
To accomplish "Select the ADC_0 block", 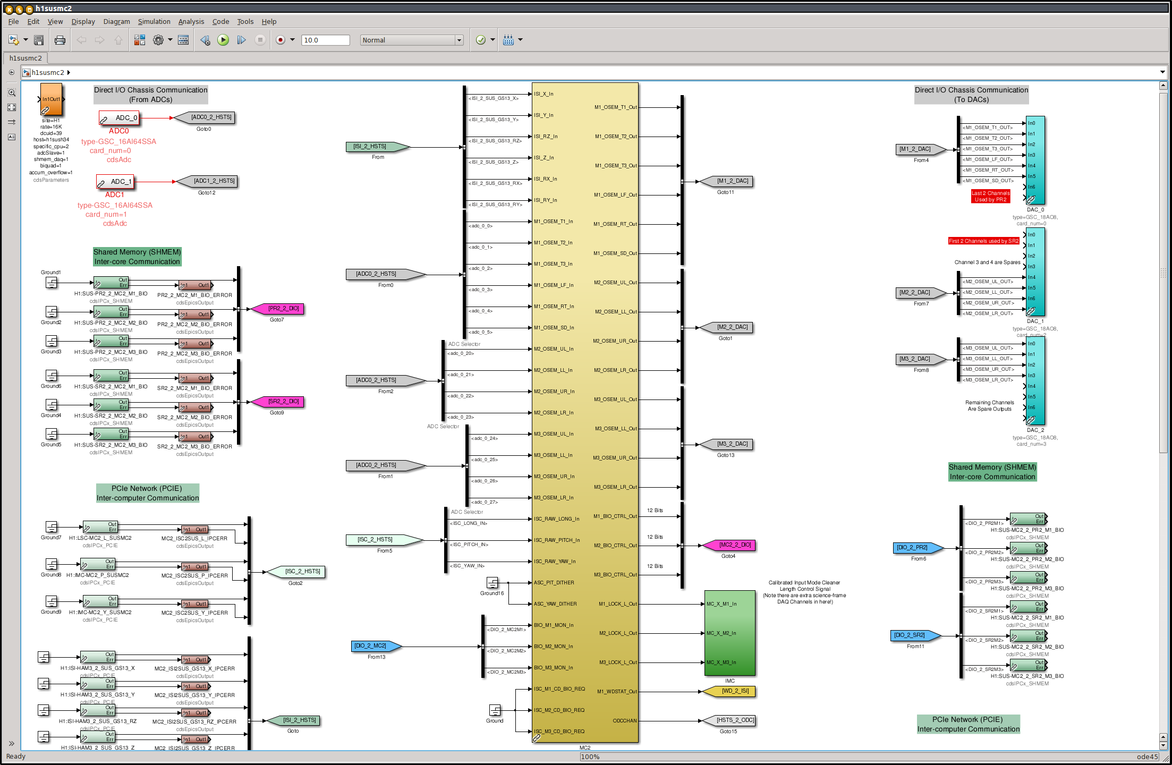I will (120, 118).
